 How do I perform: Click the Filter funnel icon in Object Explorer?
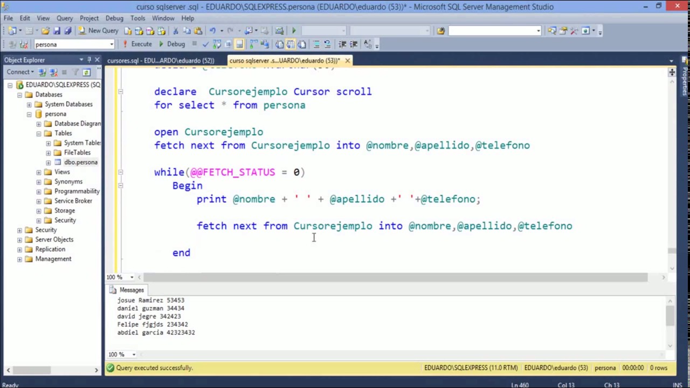coord(75,72)
